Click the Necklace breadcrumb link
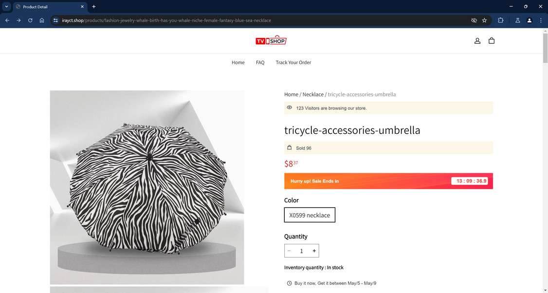 click(x=313, y=94)
